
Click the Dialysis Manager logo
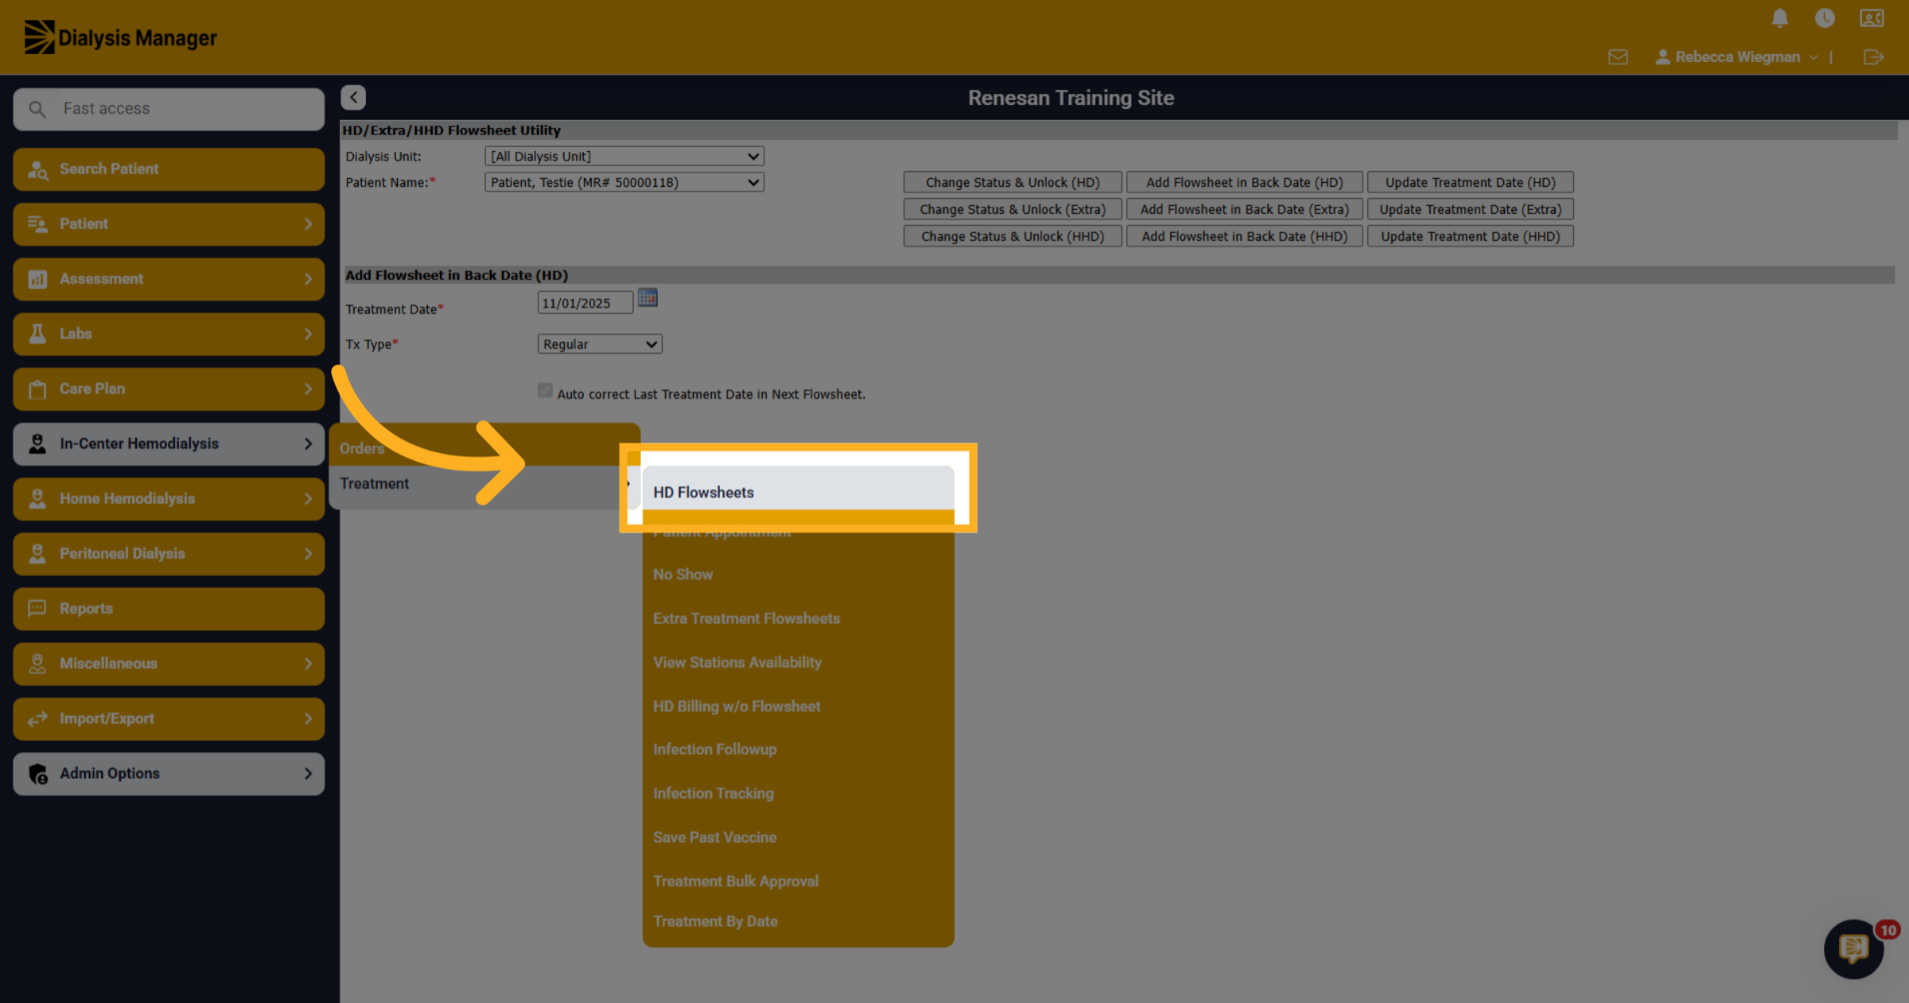tap(120, 37)
